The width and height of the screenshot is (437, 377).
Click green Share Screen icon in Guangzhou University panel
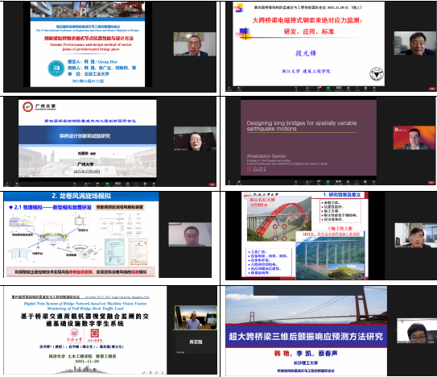[107, 184]
